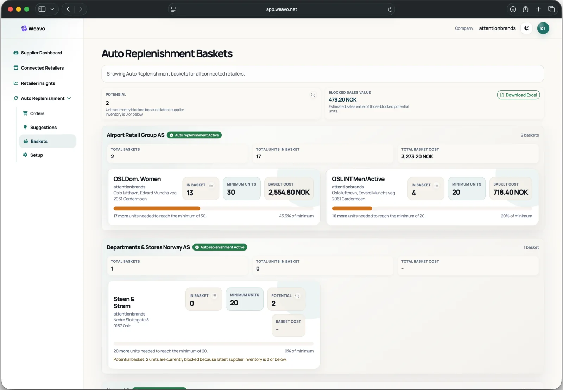Click the Airport Retail Group AS heading
Image resolution: width=563 pixels, height=390 pixels.
coord(135,135)
